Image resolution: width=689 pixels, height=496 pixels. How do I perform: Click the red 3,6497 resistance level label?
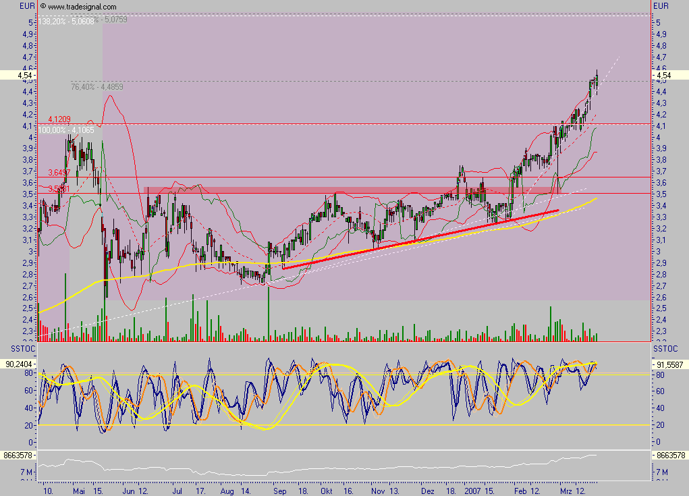coord(59,173)
